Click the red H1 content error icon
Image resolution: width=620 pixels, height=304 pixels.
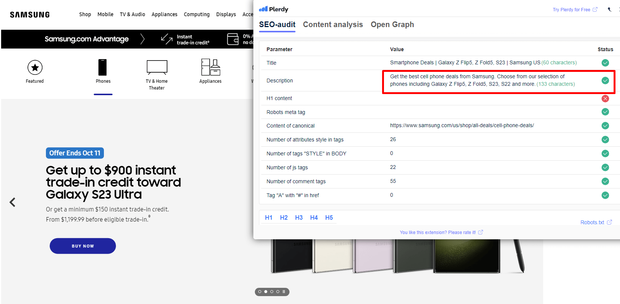[x=605, y=99]
